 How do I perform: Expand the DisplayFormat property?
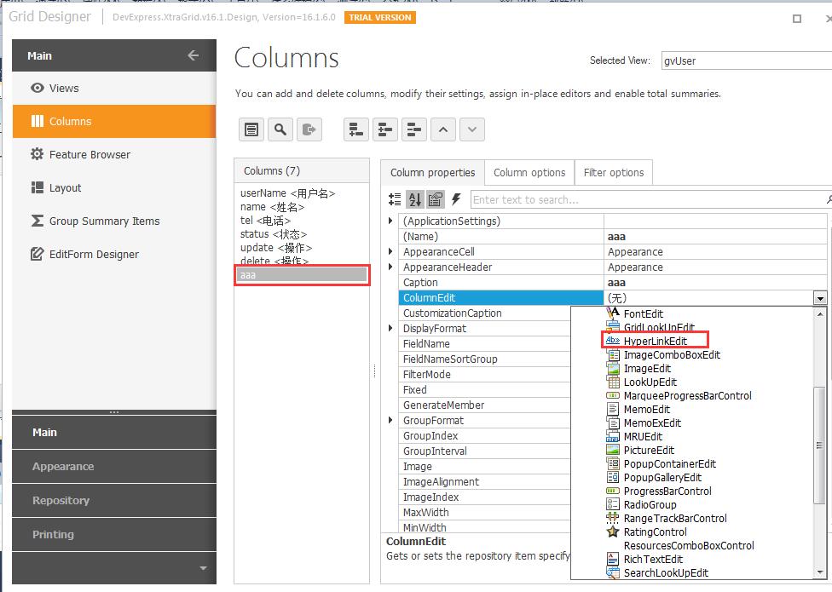(x=390, y=329)
